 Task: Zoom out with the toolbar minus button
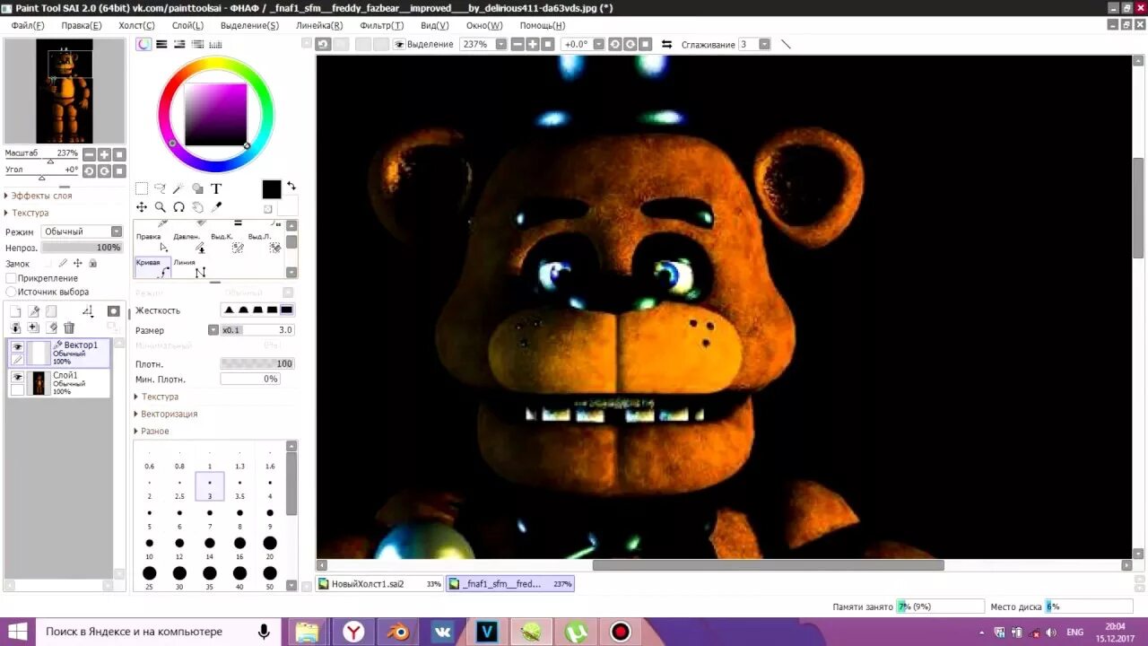[517, 44]
